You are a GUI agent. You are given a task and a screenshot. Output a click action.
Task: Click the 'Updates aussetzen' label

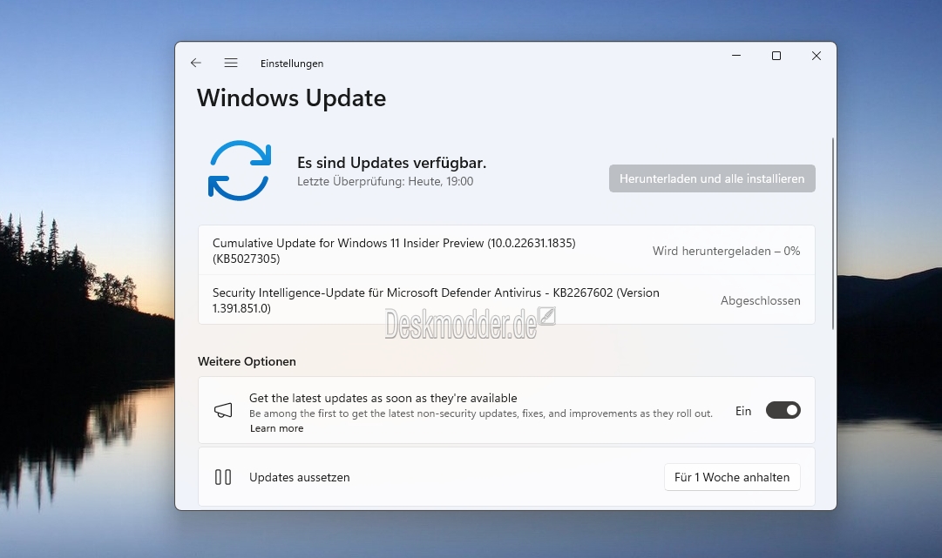[x=299, y=478]
